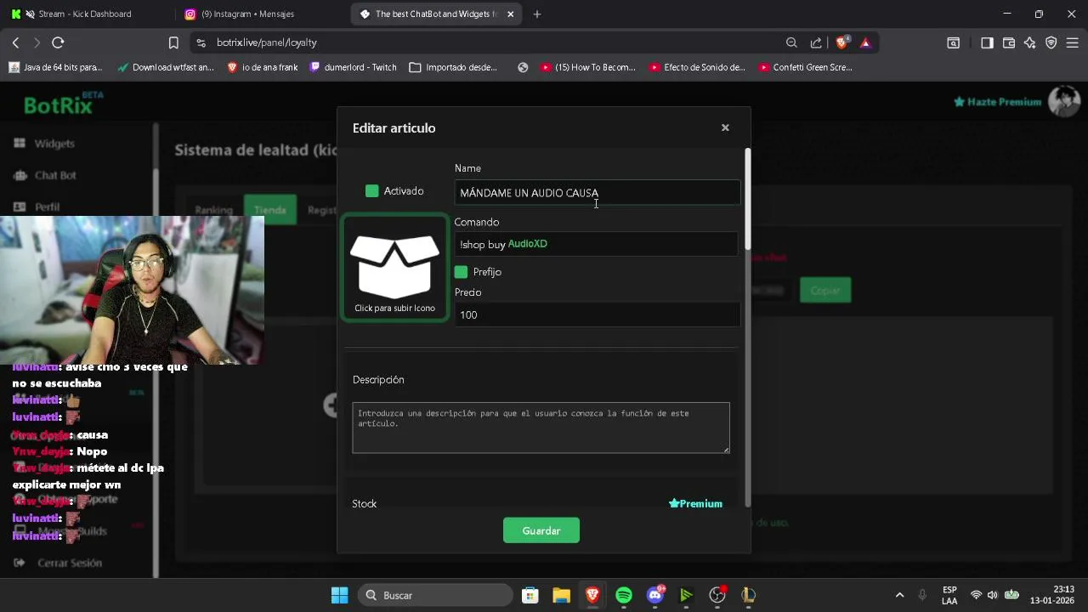The image size is (1088, 612).
Task: Open the Windows Start menu
Action: tap(339, 595)
